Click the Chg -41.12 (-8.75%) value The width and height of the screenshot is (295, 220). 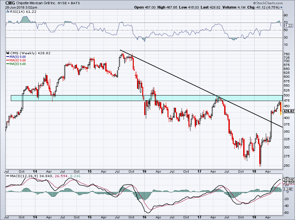pyautogui.click(x=263, y=7)
